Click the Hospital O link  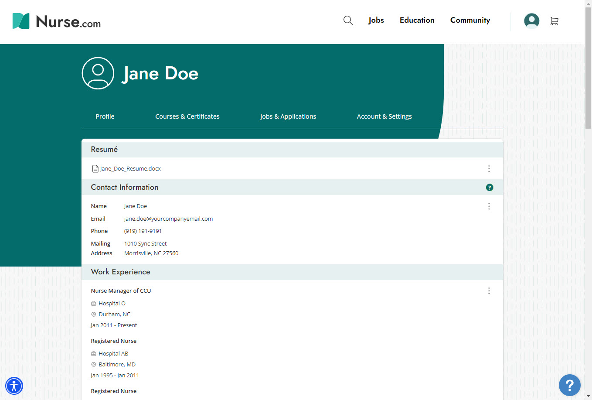112,303
